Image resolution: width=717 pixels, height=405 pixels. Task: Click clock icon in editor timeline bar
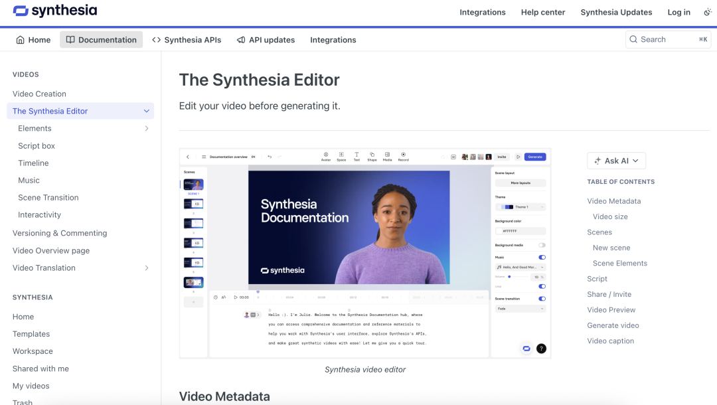click(216, 297)
